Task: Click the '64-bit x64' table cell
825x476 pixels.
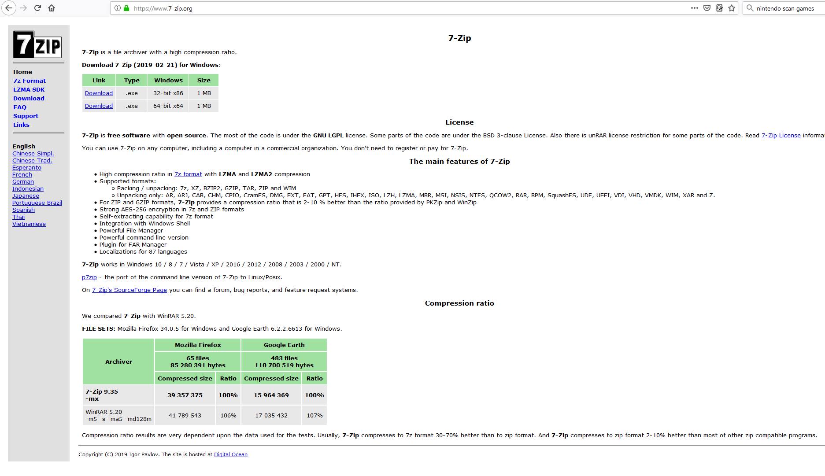Action: (168, 106)
